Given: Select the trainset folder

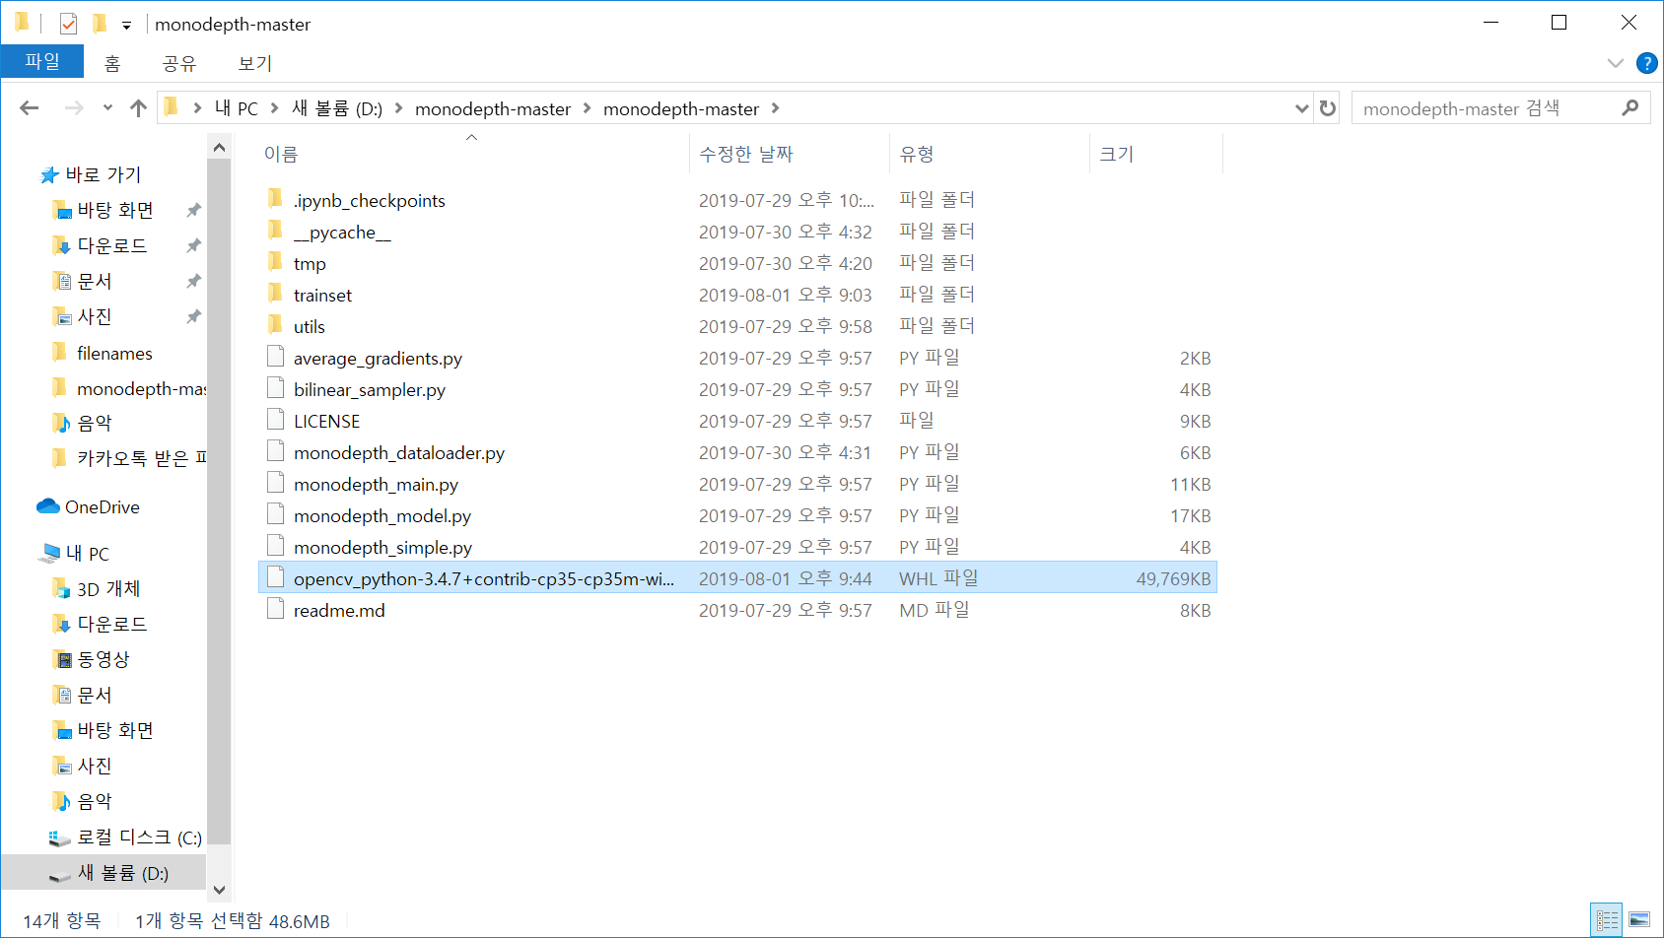Looking at the screenshot, I should 322,296.
